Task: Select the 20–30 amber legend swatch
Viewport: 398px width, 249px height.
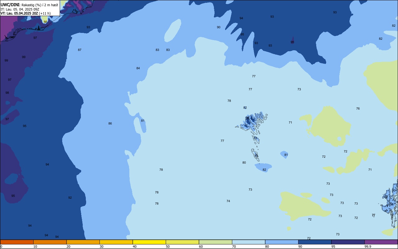Action: (x=83, y=242)
